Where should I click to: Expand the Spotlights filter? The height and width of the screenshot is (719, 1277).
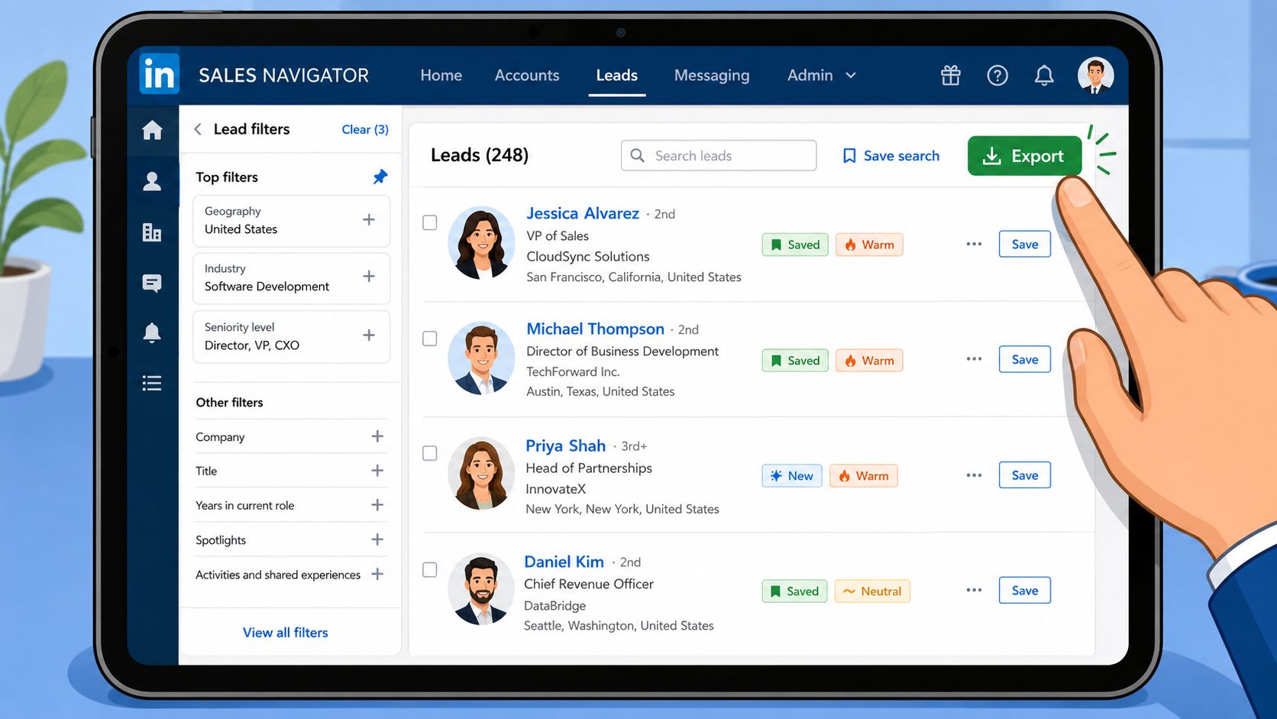[377, 539]
